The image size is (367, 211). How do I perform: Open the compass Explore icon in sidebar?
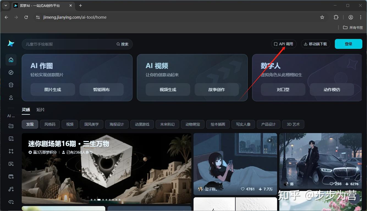pyautogui.click(x=11, y=72)
